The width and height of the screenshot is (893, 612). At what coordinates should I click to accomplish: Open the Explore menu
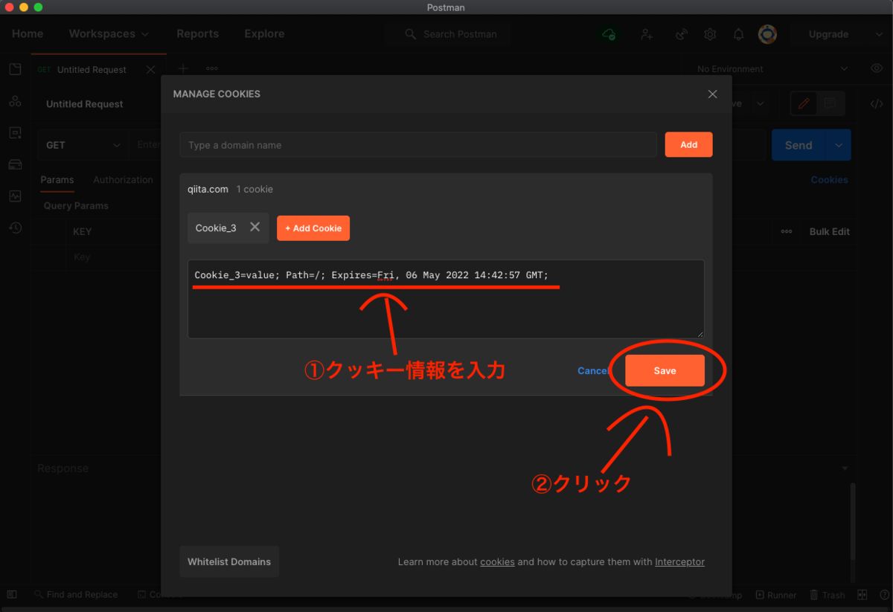[264, 34]
